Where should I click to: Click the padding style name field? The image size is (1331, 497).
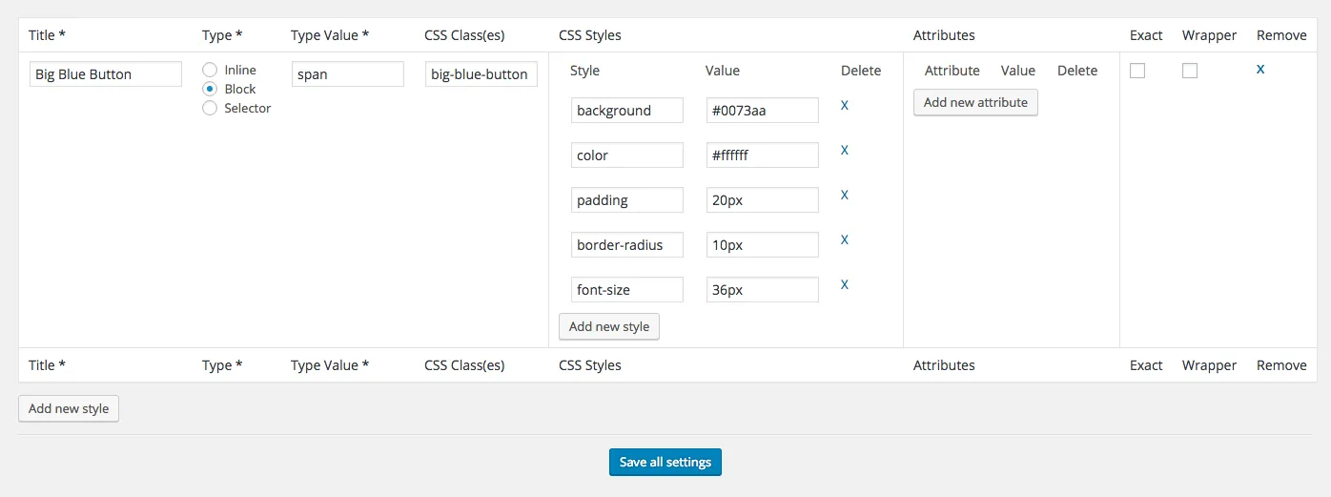pos(627,199)
